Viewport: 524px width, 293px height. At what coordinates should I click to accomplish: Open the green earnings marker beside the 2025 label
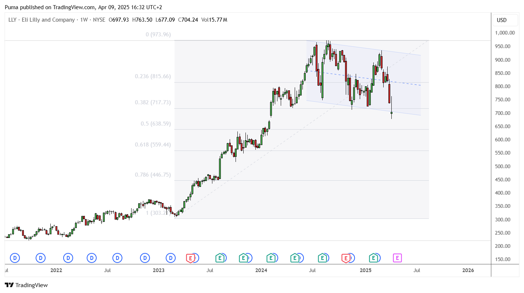tap(374, 258)
